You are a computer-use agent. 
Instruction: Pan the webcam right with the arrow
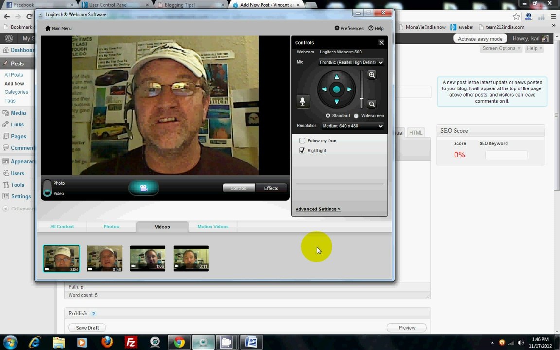coord(350,89)
